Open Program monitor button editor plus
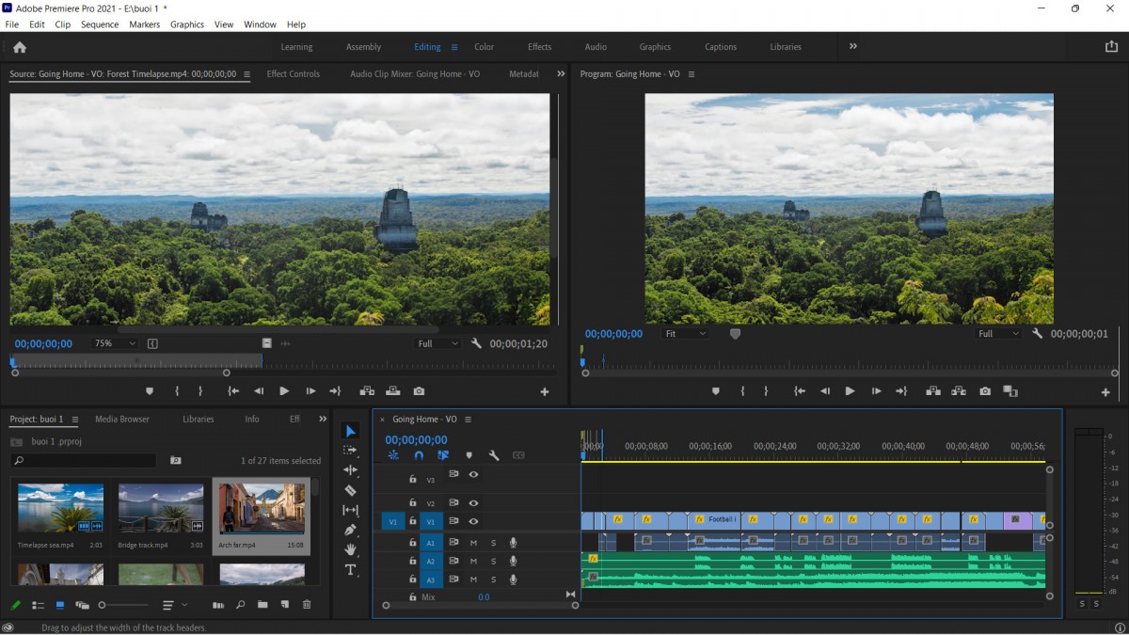1129x635 pixels. [x=1105, y=392]
